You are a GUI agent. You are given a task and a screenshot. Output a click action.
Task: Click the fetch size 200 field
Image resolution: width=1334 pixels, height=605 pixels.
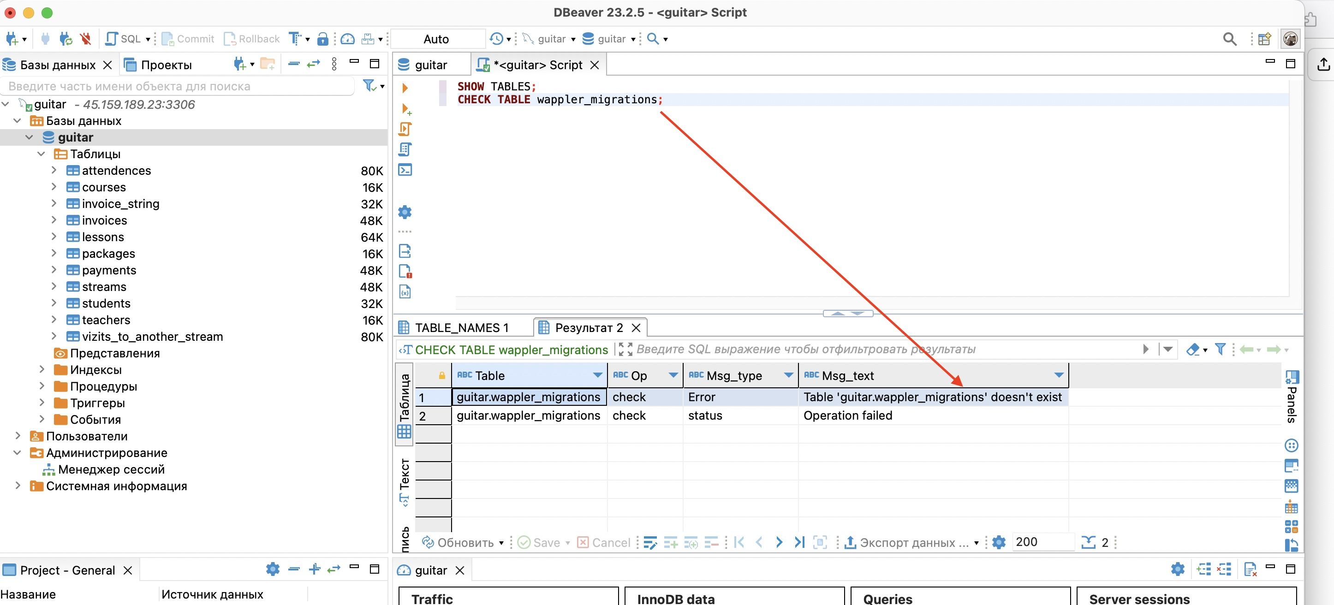1042,542
